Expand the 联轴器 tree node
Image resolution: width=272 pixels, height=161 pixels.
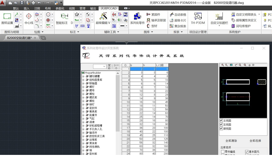tap(83, 83)
